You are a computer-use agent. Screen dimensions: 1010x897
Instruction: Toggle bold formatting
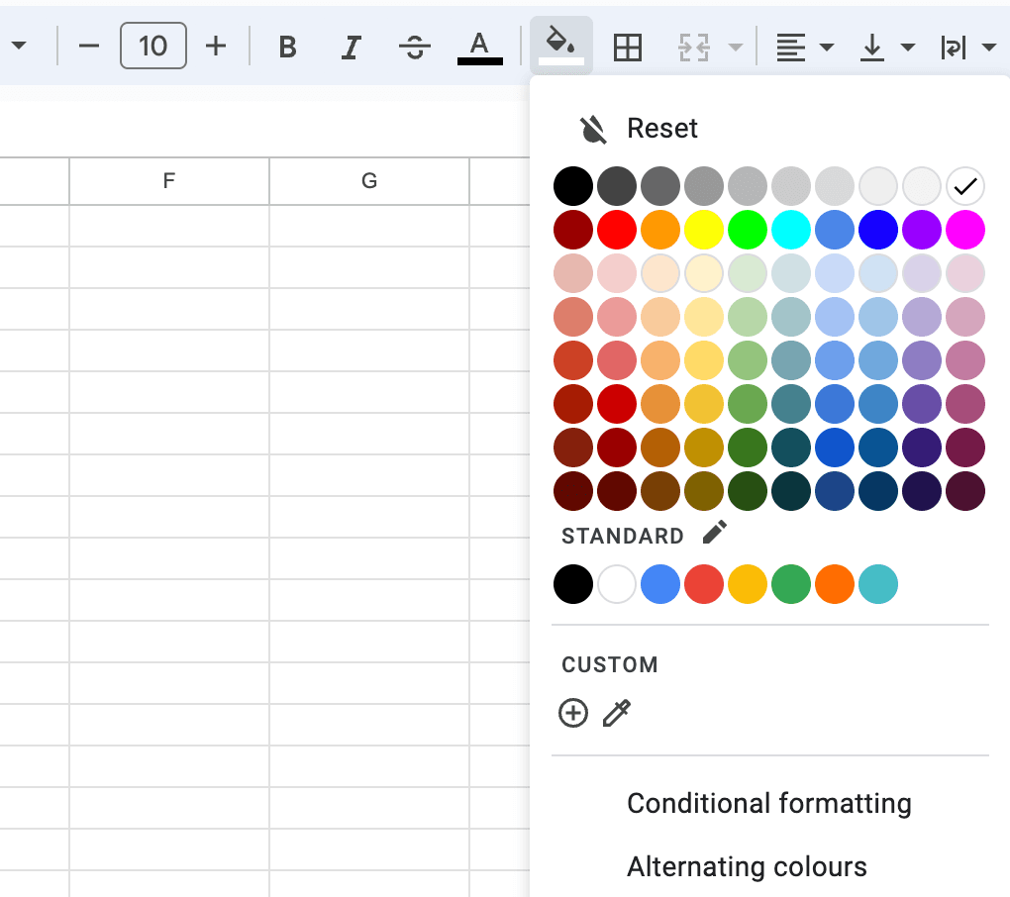click(287, 47)
